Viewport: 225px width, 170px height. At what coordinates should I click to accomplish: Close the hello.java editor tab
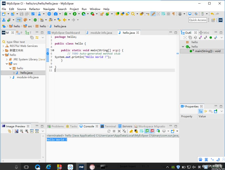[138, 33]
